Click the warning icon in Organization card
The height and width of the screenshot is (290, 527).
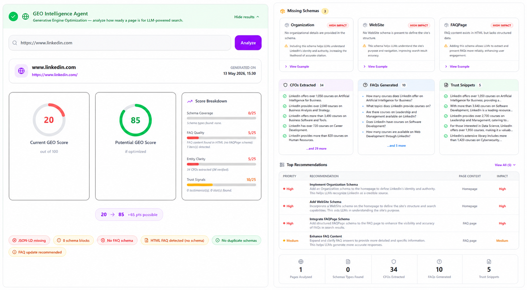(286, 46)
